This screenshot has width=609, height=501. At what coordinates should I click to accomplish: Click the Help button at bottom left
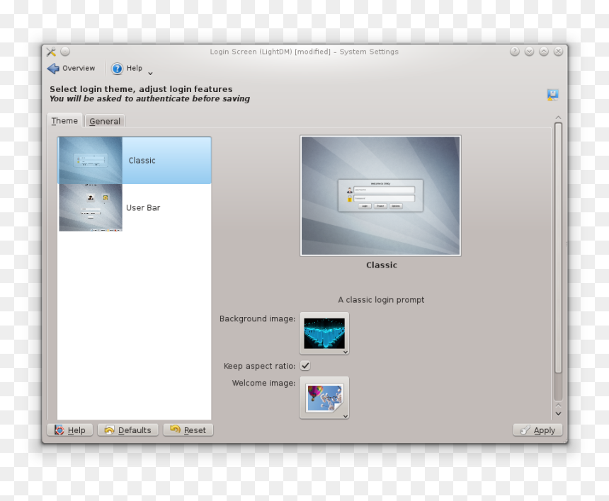[70, 430]
